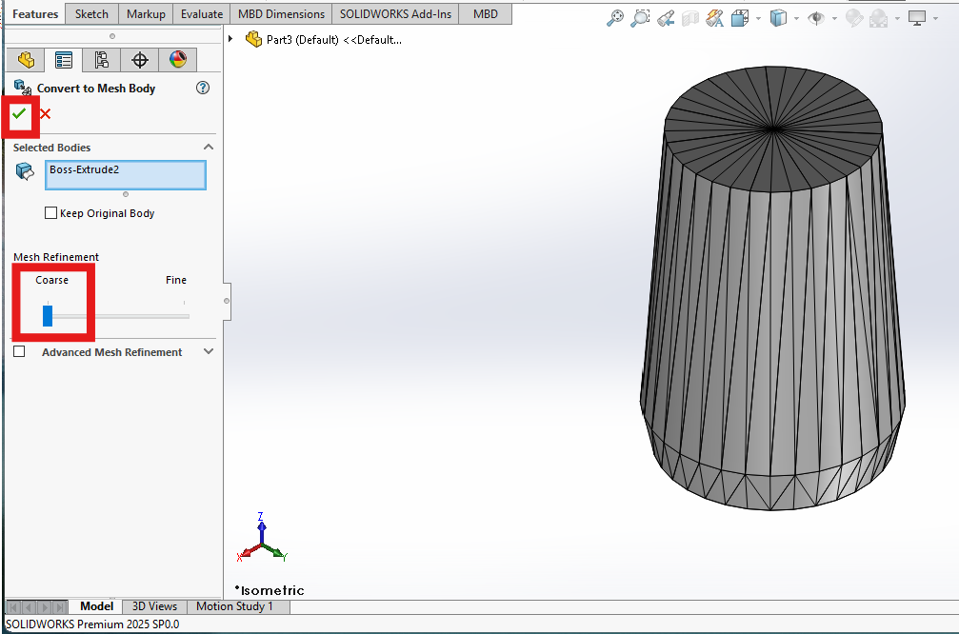Open the MBD Dimensions tab

281,14
